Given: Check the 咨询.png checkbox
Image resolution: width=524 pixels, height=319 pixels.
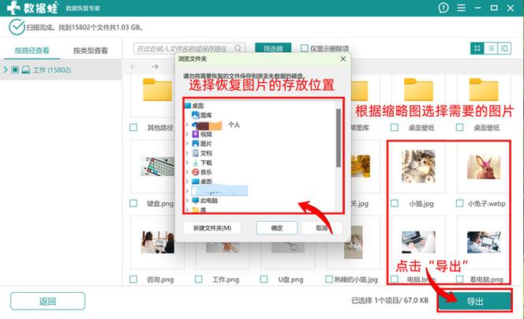Looking at the screenshot, I should (133, 280).
